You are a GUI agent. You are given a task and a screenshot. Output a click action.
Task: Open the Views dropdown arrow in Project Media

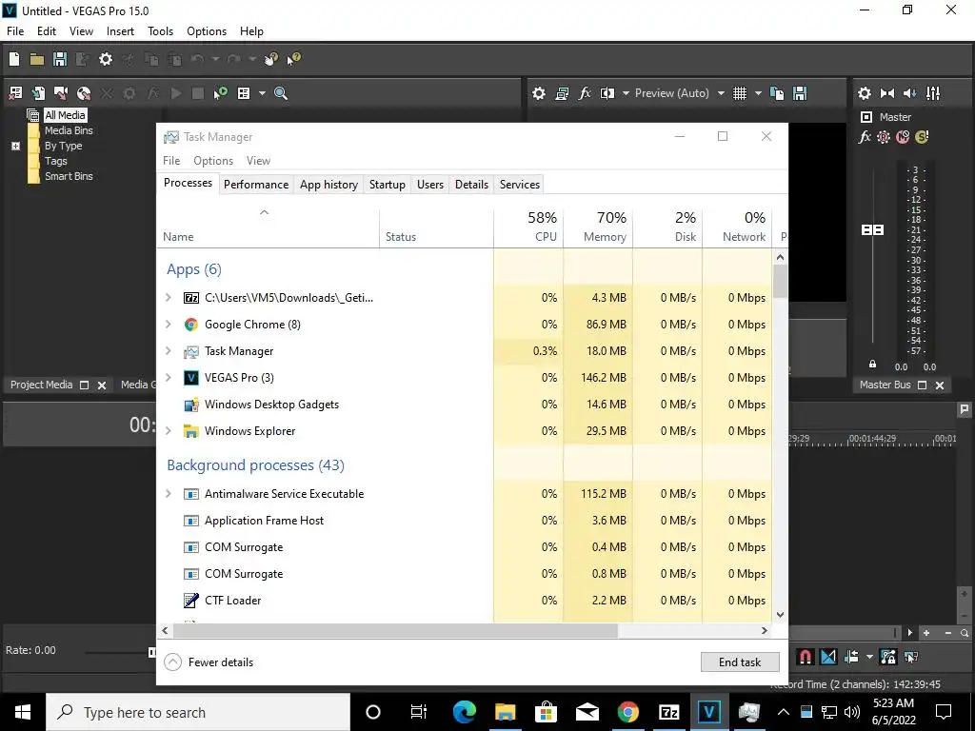pos(262,93)
